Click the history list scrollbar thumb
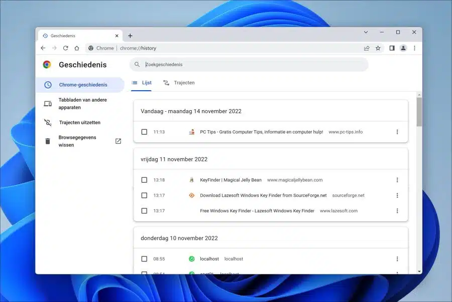Viewport: 452px width, 302px height. [419, 112]
